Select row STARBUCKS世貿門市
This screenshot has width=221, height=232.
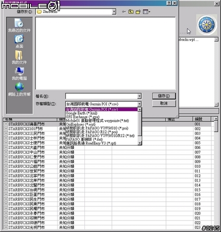(107, 171)
